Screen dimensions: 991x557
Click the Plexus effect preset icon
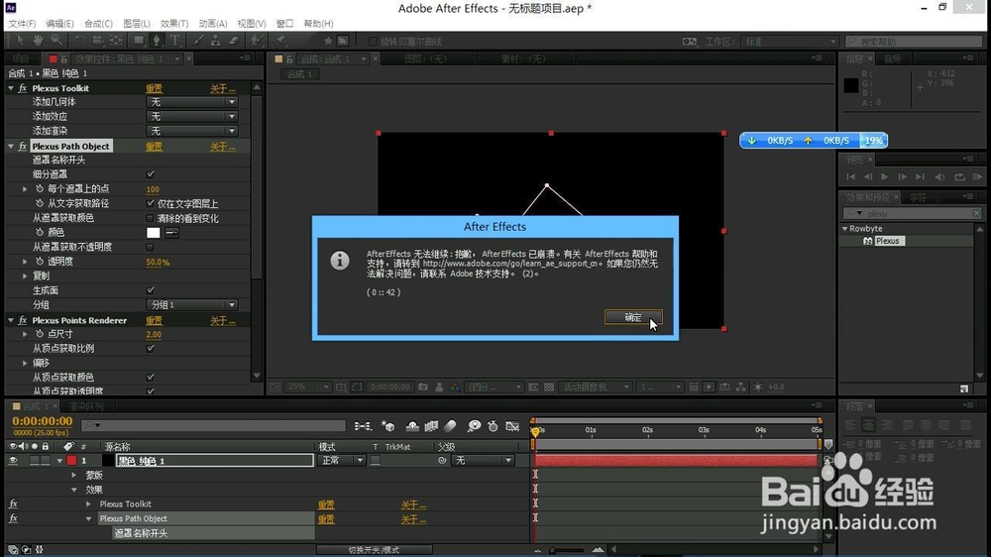(x=868, y=241)
